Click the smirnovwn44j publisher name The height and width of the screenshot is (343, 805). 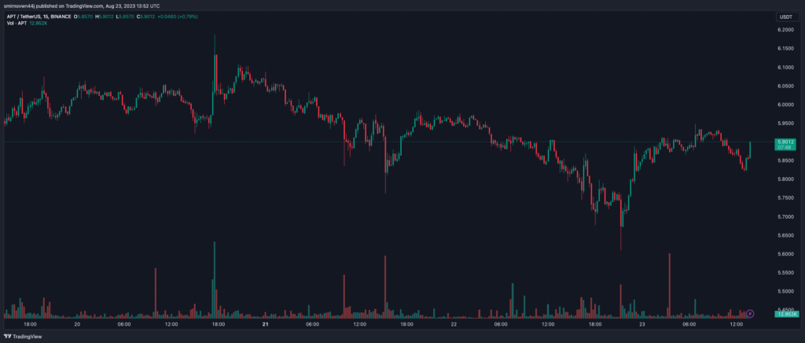tap(23, 5)
